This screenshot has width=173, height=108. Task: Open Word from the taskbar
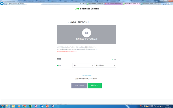[x=53, y=106]
